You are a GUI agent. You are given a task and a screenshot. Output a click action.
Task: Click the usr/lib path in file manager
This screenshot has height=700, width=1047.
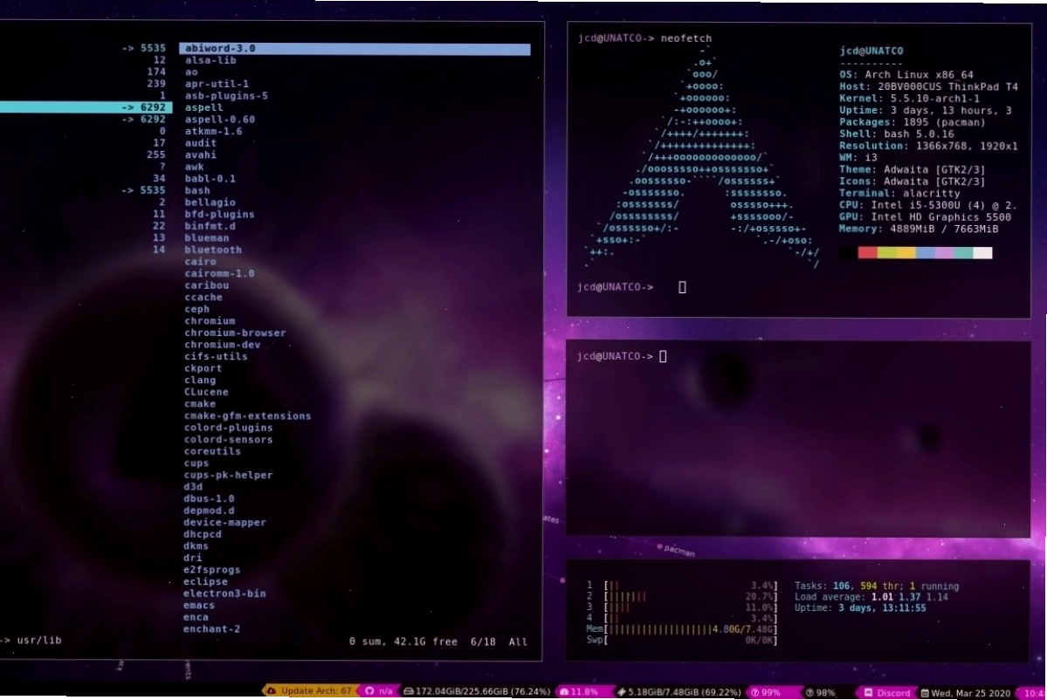point(39,640)
